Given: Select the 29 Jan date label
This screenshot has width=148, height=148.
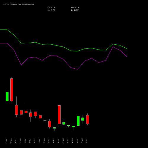Looking at the screenshot, I should coord(40,141).
